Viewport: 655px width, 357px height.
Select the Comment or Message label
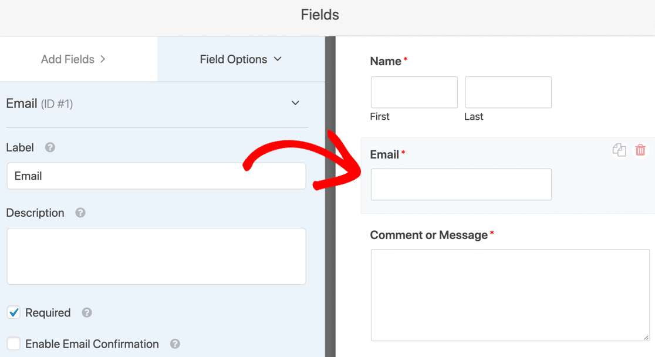428,235
